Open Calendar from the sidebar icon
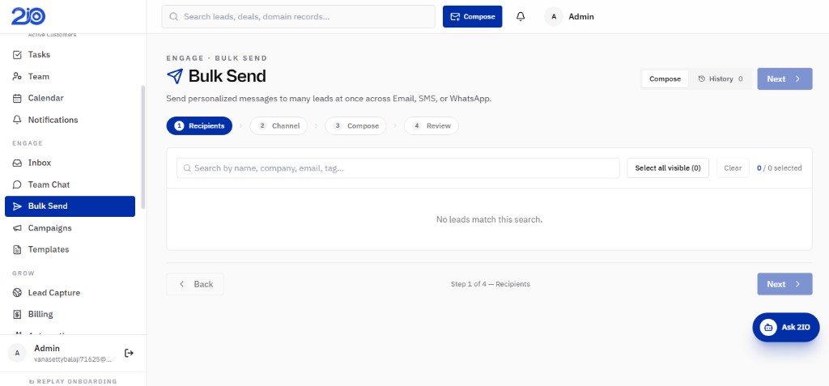 [x=17, y=98]
